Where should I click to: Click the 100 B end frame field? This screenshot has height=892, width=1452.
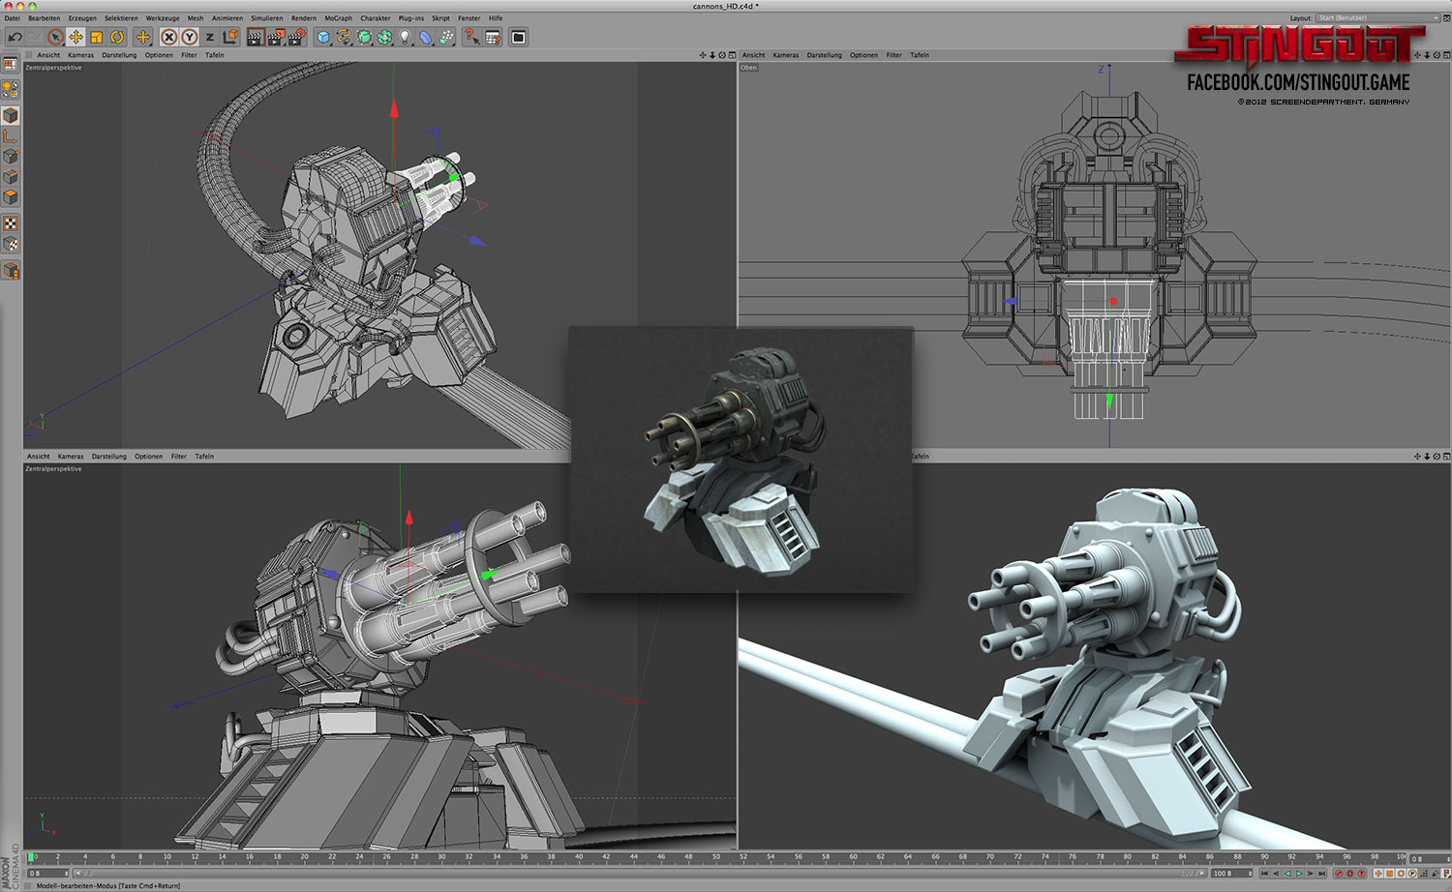click(x=1232, y=874)
